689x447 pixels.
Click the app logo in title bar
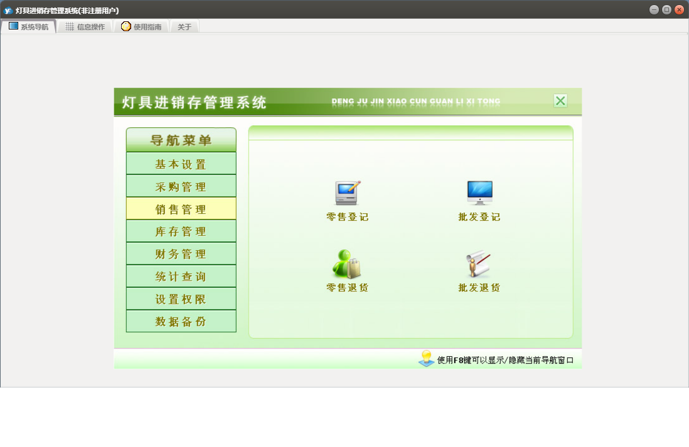click(x=8, y=11)
